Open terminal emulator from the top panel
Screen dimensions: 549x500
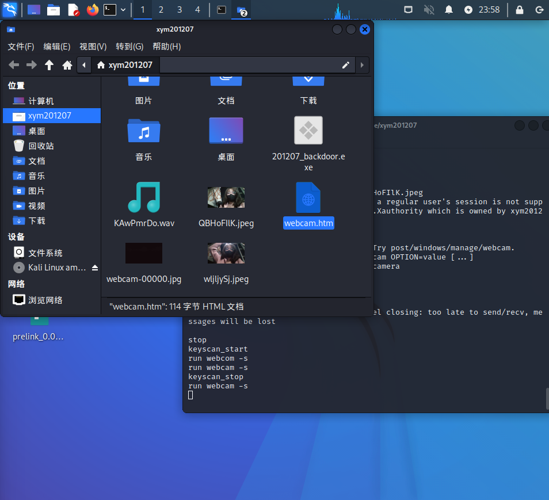[110, 10]
